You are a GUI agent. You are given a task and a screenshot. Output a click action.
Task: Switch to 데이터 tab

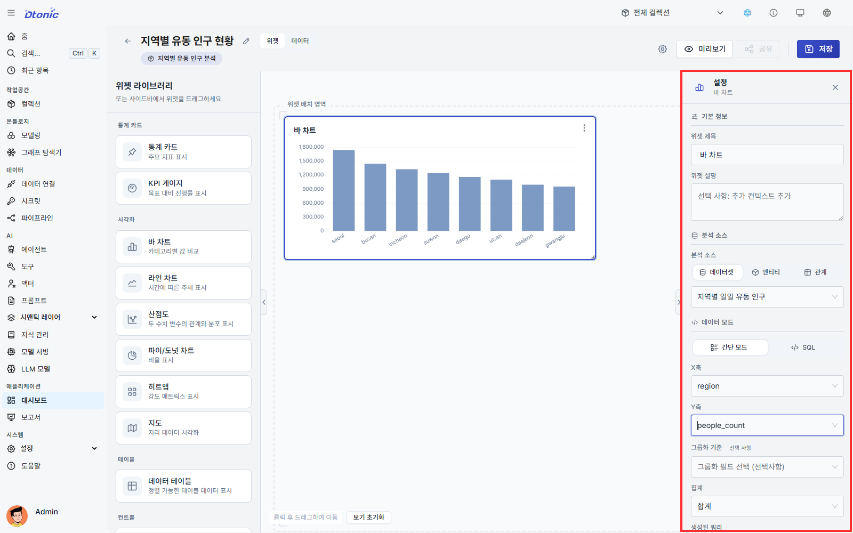click(300, 41)
